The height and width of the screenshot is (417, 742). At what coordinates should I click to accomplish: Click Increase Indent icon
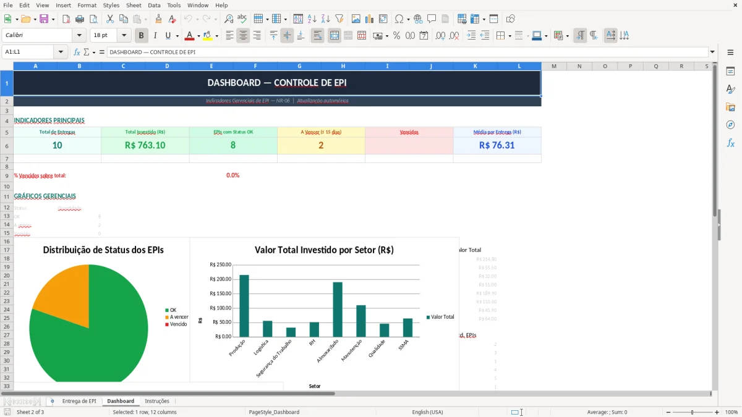pos(471,36)
